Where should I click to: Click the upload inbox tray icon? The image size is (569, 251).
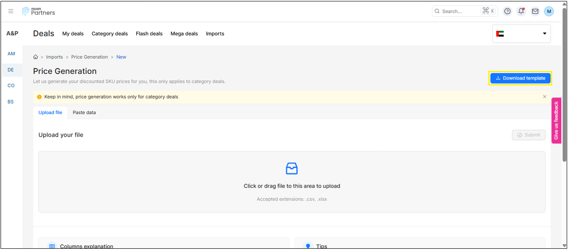(x=292, y=169)
